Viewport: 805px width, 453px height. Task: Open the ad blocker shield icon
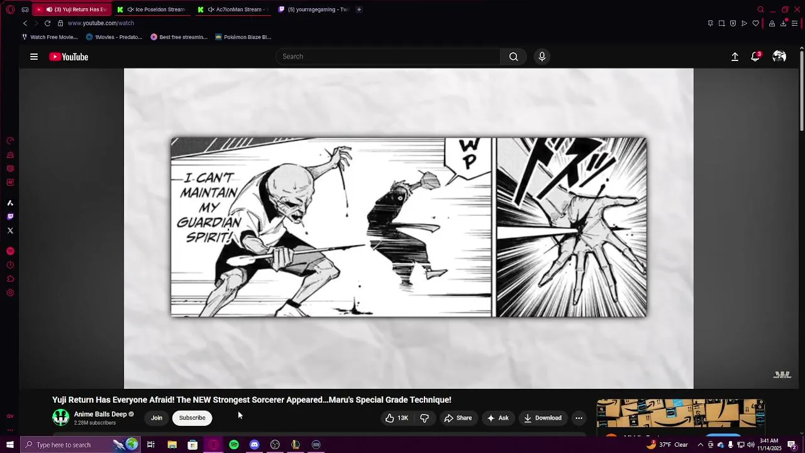(733, 23)
